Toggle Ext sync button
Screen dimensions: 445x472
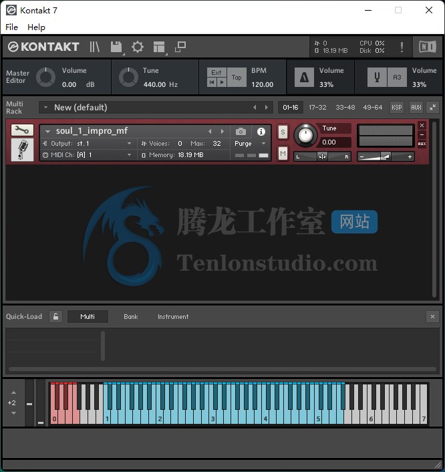(216, 73)
